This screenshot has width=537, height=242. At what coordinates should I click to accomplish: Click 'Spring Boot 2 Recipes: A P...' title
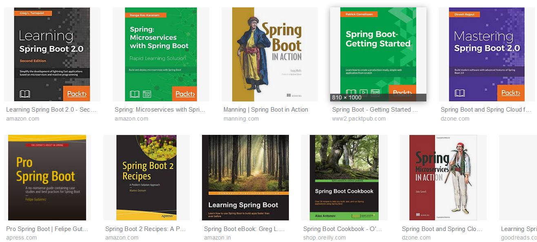tap(145, 229)
